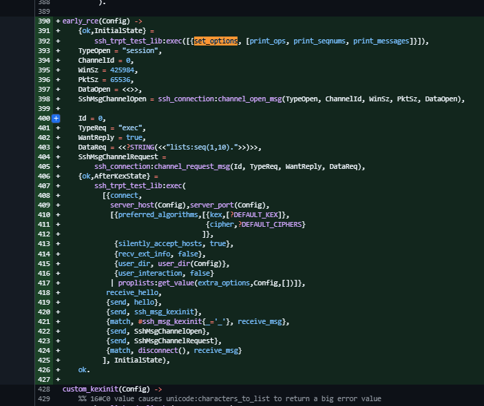Click the channel_open_msg function call

tap(250, 99)
